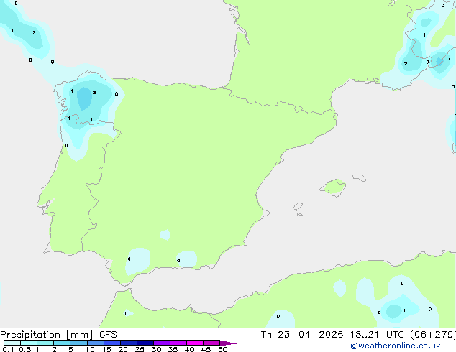456x352 pixels.
Task: Pick the legend swatch between 10 and 15
Action: (x=95, y=343)
